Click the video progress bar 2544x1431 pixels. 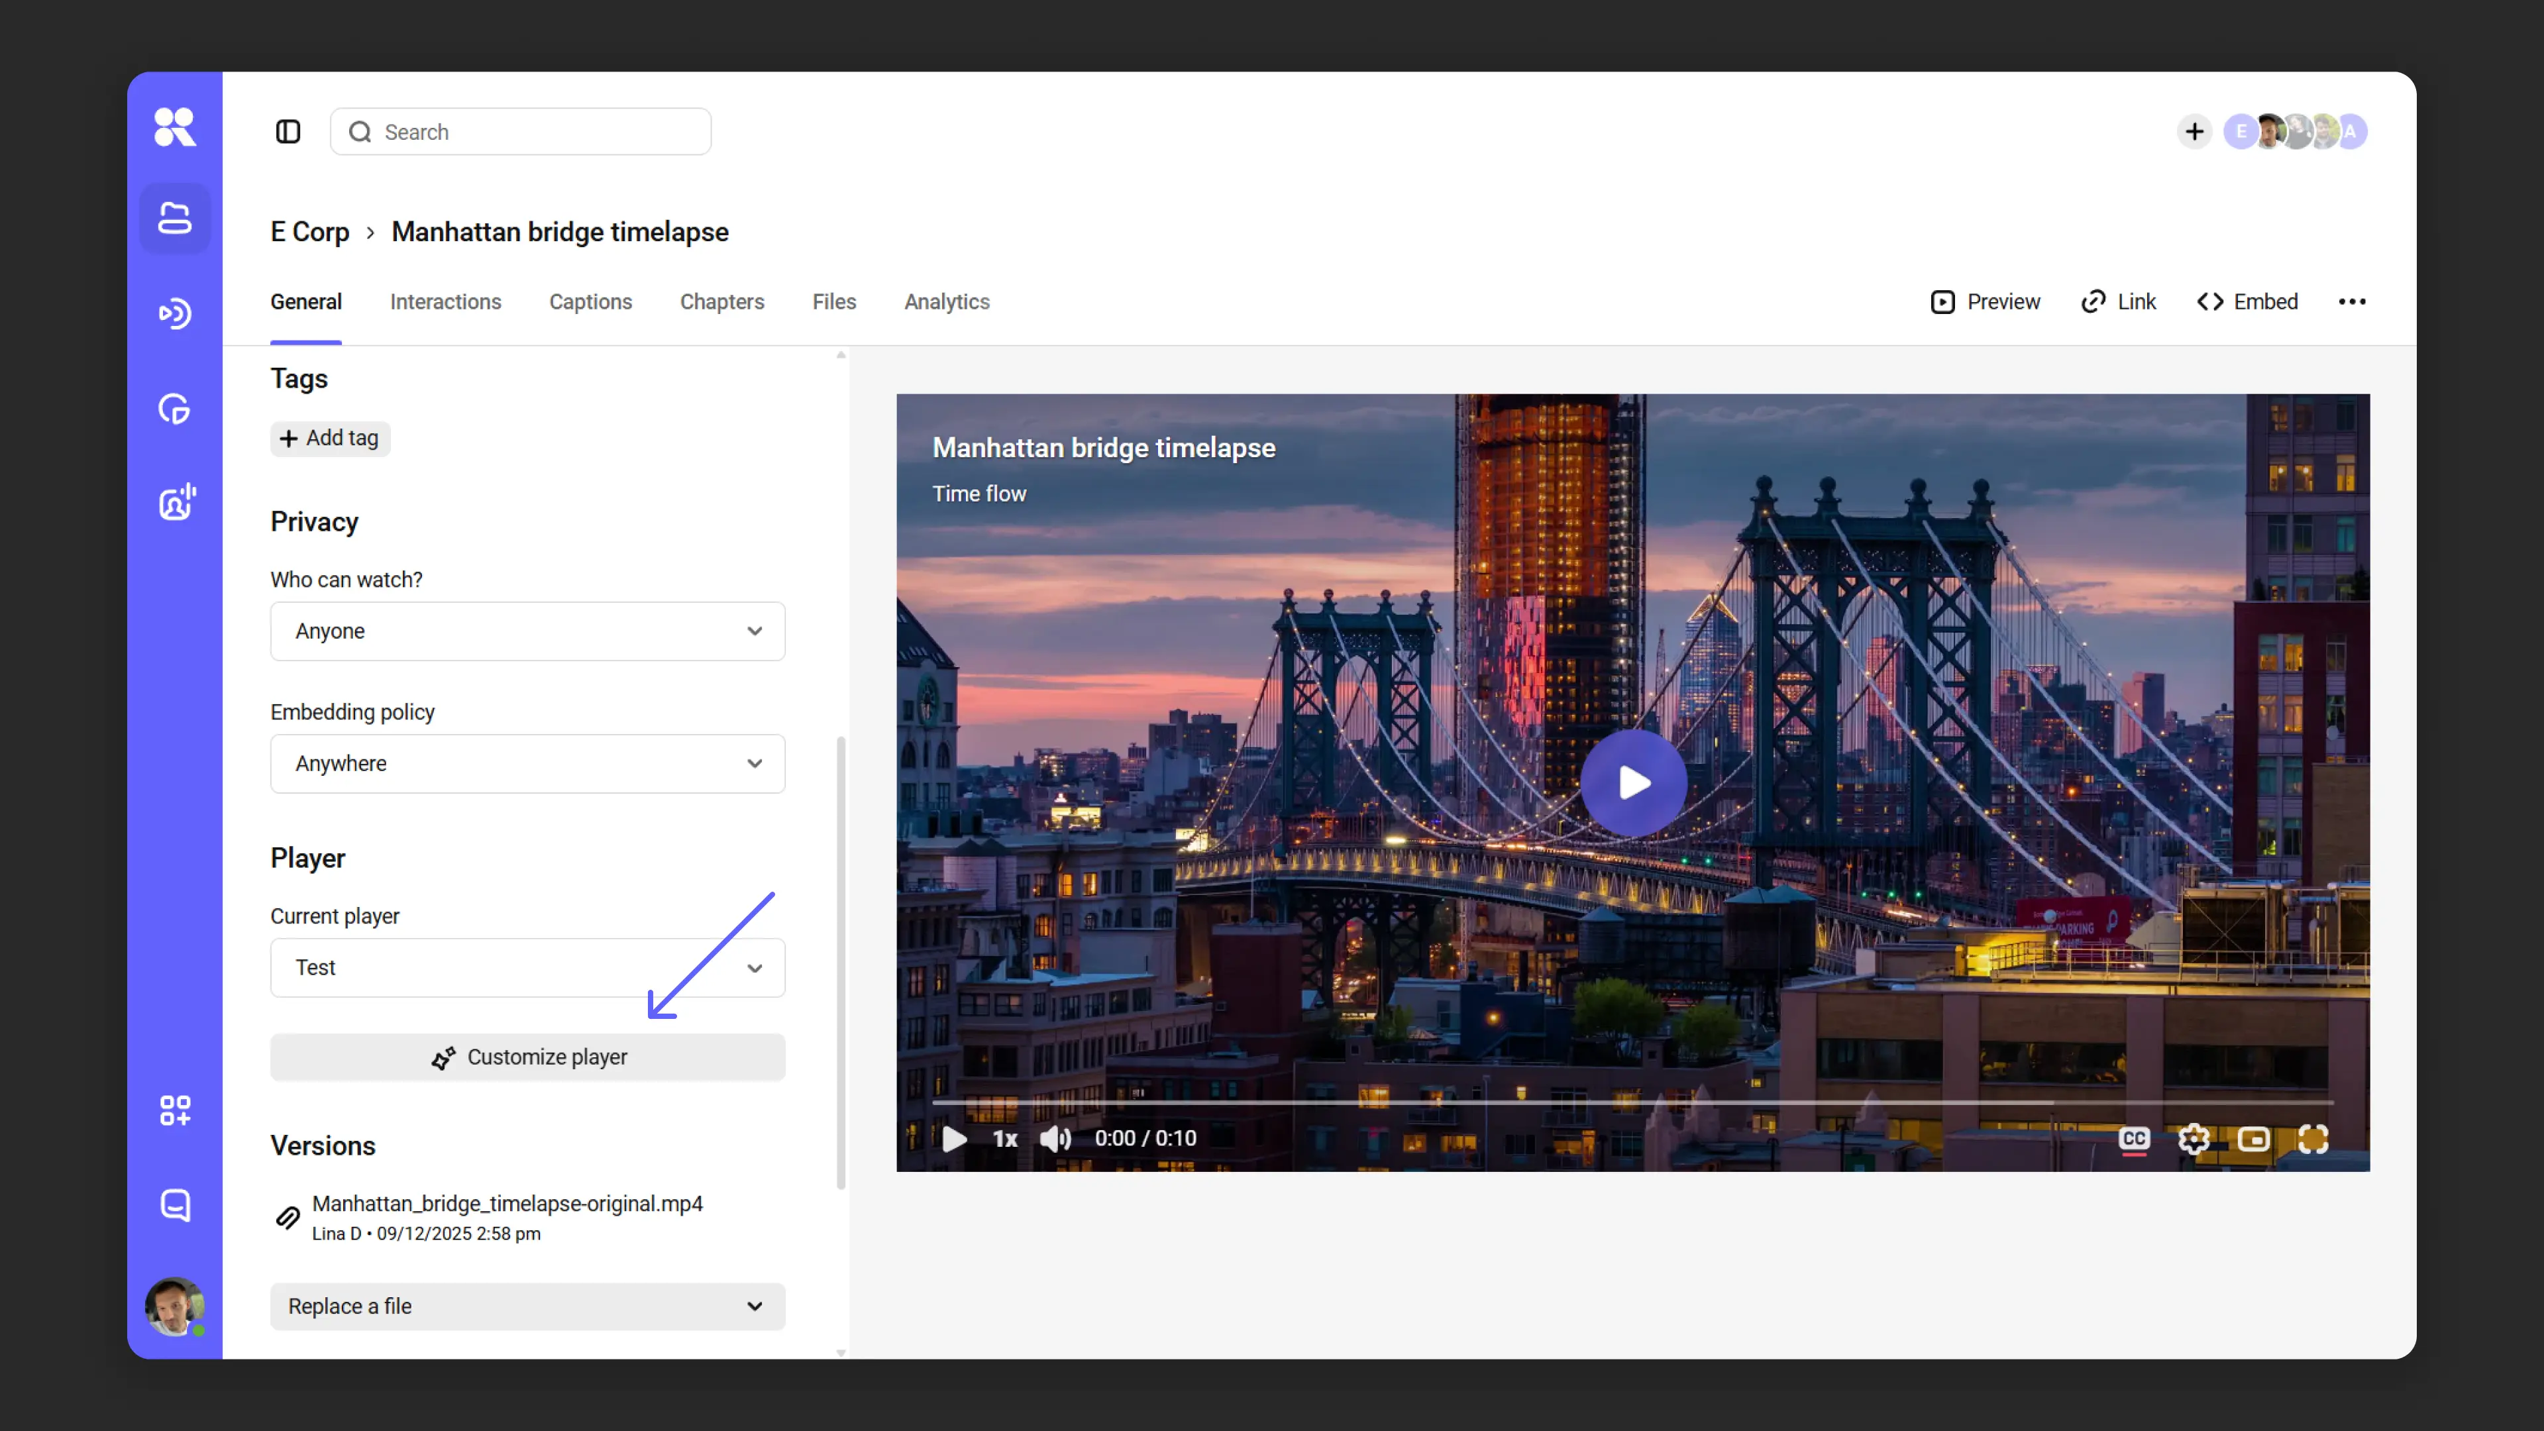pos(1632,1102)
